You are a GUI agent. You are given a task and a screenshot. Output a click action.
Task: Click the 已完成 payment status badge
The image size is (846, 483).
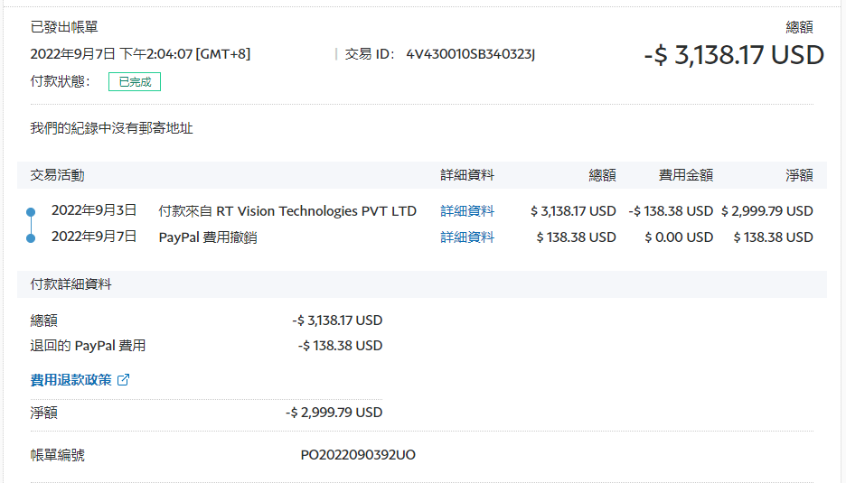135,82
